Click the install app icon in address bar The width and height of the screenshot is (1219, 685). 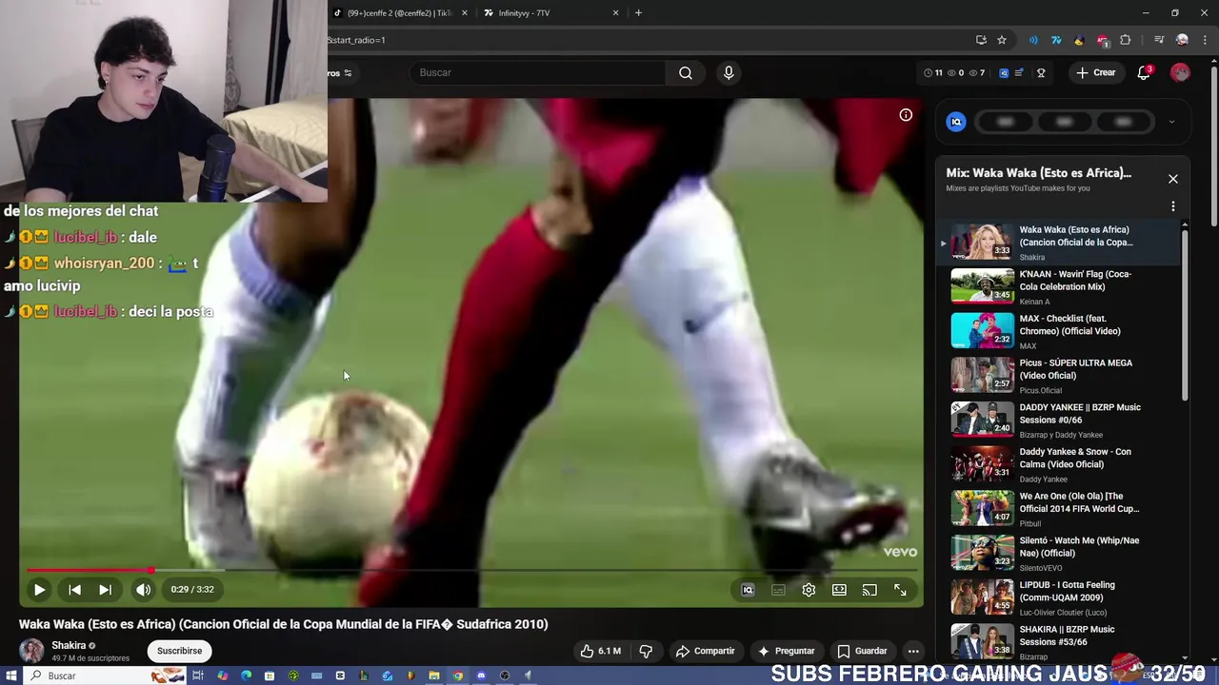click(981, 40)
